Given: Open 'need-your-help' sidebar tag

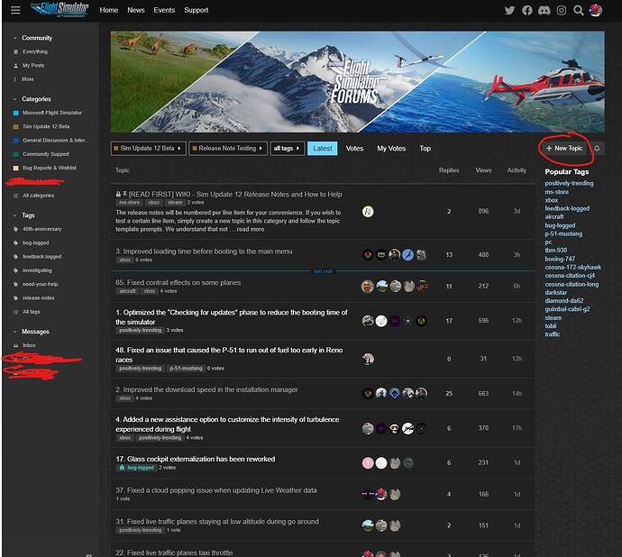Looking at the screenshot, I should point(40,285).
